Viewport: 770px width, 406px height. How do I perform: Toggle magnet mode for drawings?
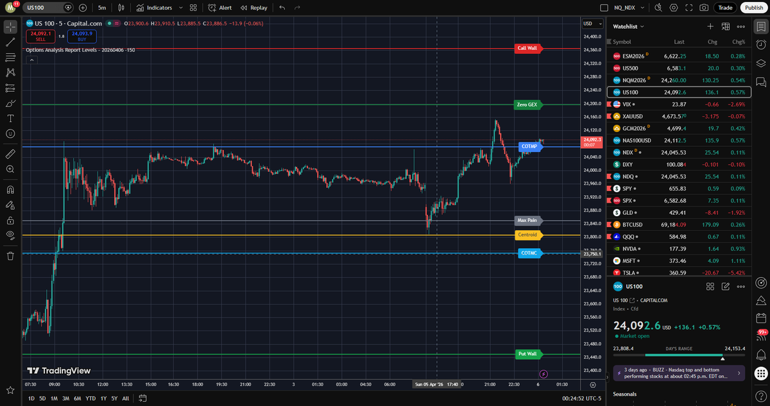[10, 190]
